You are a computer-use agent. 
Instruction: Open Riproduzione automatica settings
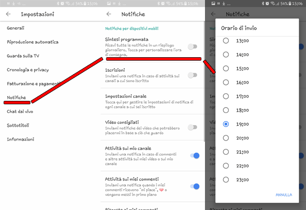coord(33,42)
